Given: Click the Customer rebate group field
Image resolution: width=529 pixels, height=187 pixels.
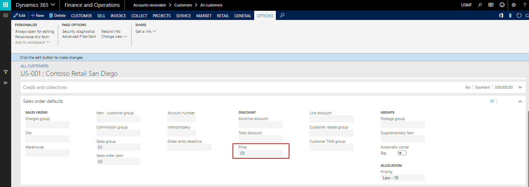Looking at the screenshot, I should coord(332,133).
